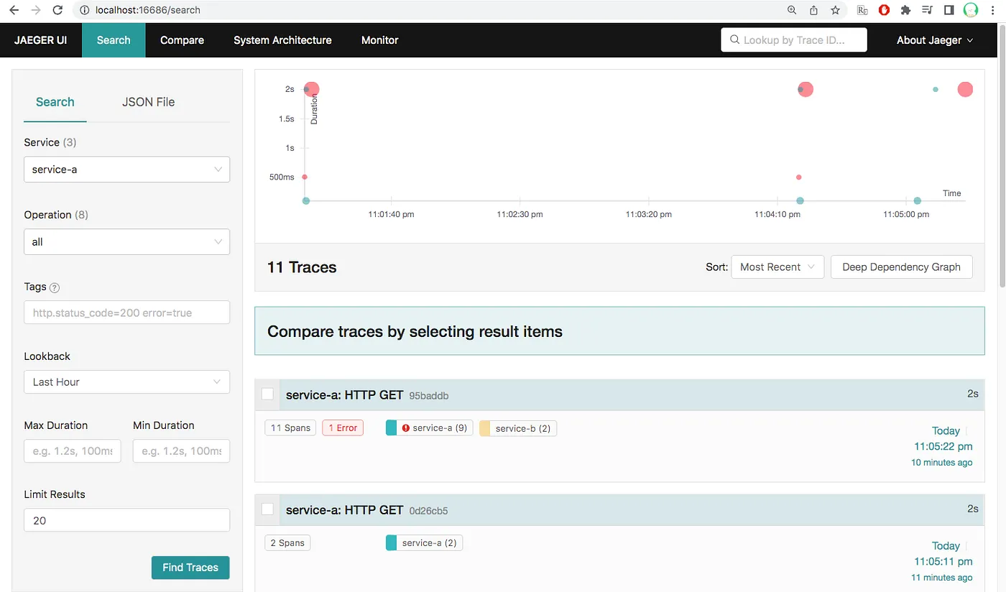
Task: Click the Max Duration input
Action: pos(73,450)
